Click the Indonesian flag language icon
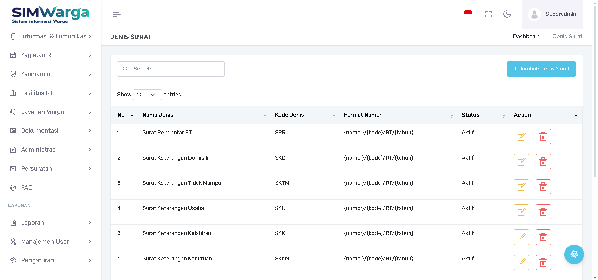The height and width of the screenshot is (280, 598). click(x=468, y=13)
